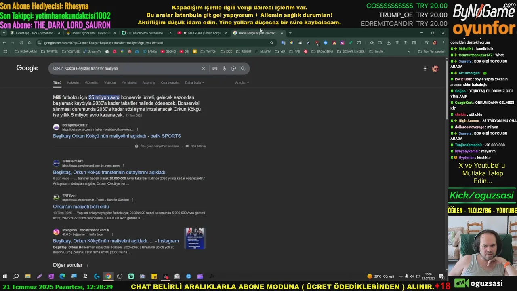The height and width of the screenshot is (291, 517).
Task: Open the Google account avatar
Action: (x=435, y=69)
